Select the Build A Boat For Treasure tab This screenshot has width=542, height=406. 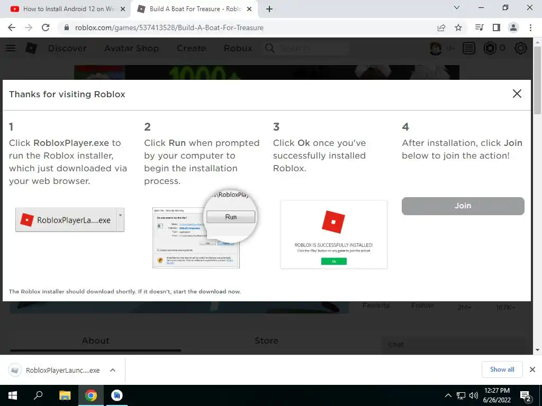pyautogui.click(x=194, y=9)
